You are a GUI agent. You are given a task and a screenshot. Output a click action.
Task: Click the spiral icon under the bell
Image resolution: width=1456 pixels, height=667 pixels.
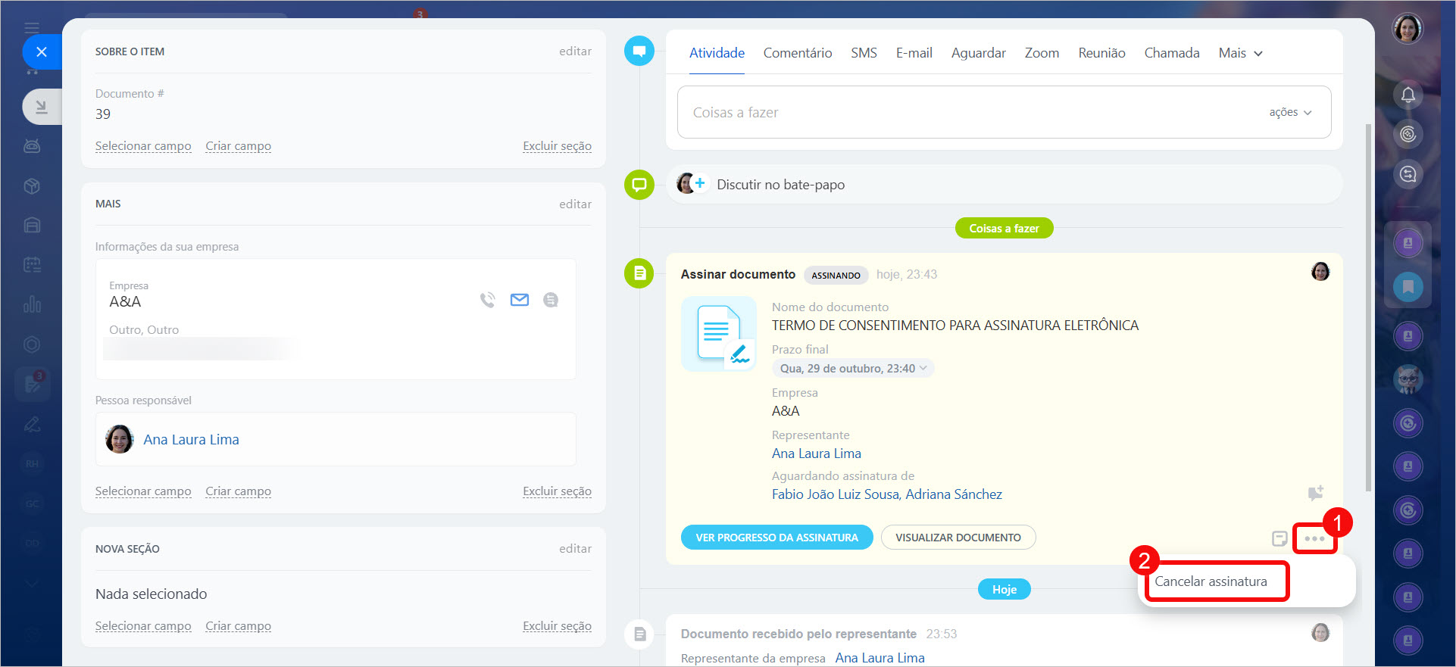tap(1408, 134)
